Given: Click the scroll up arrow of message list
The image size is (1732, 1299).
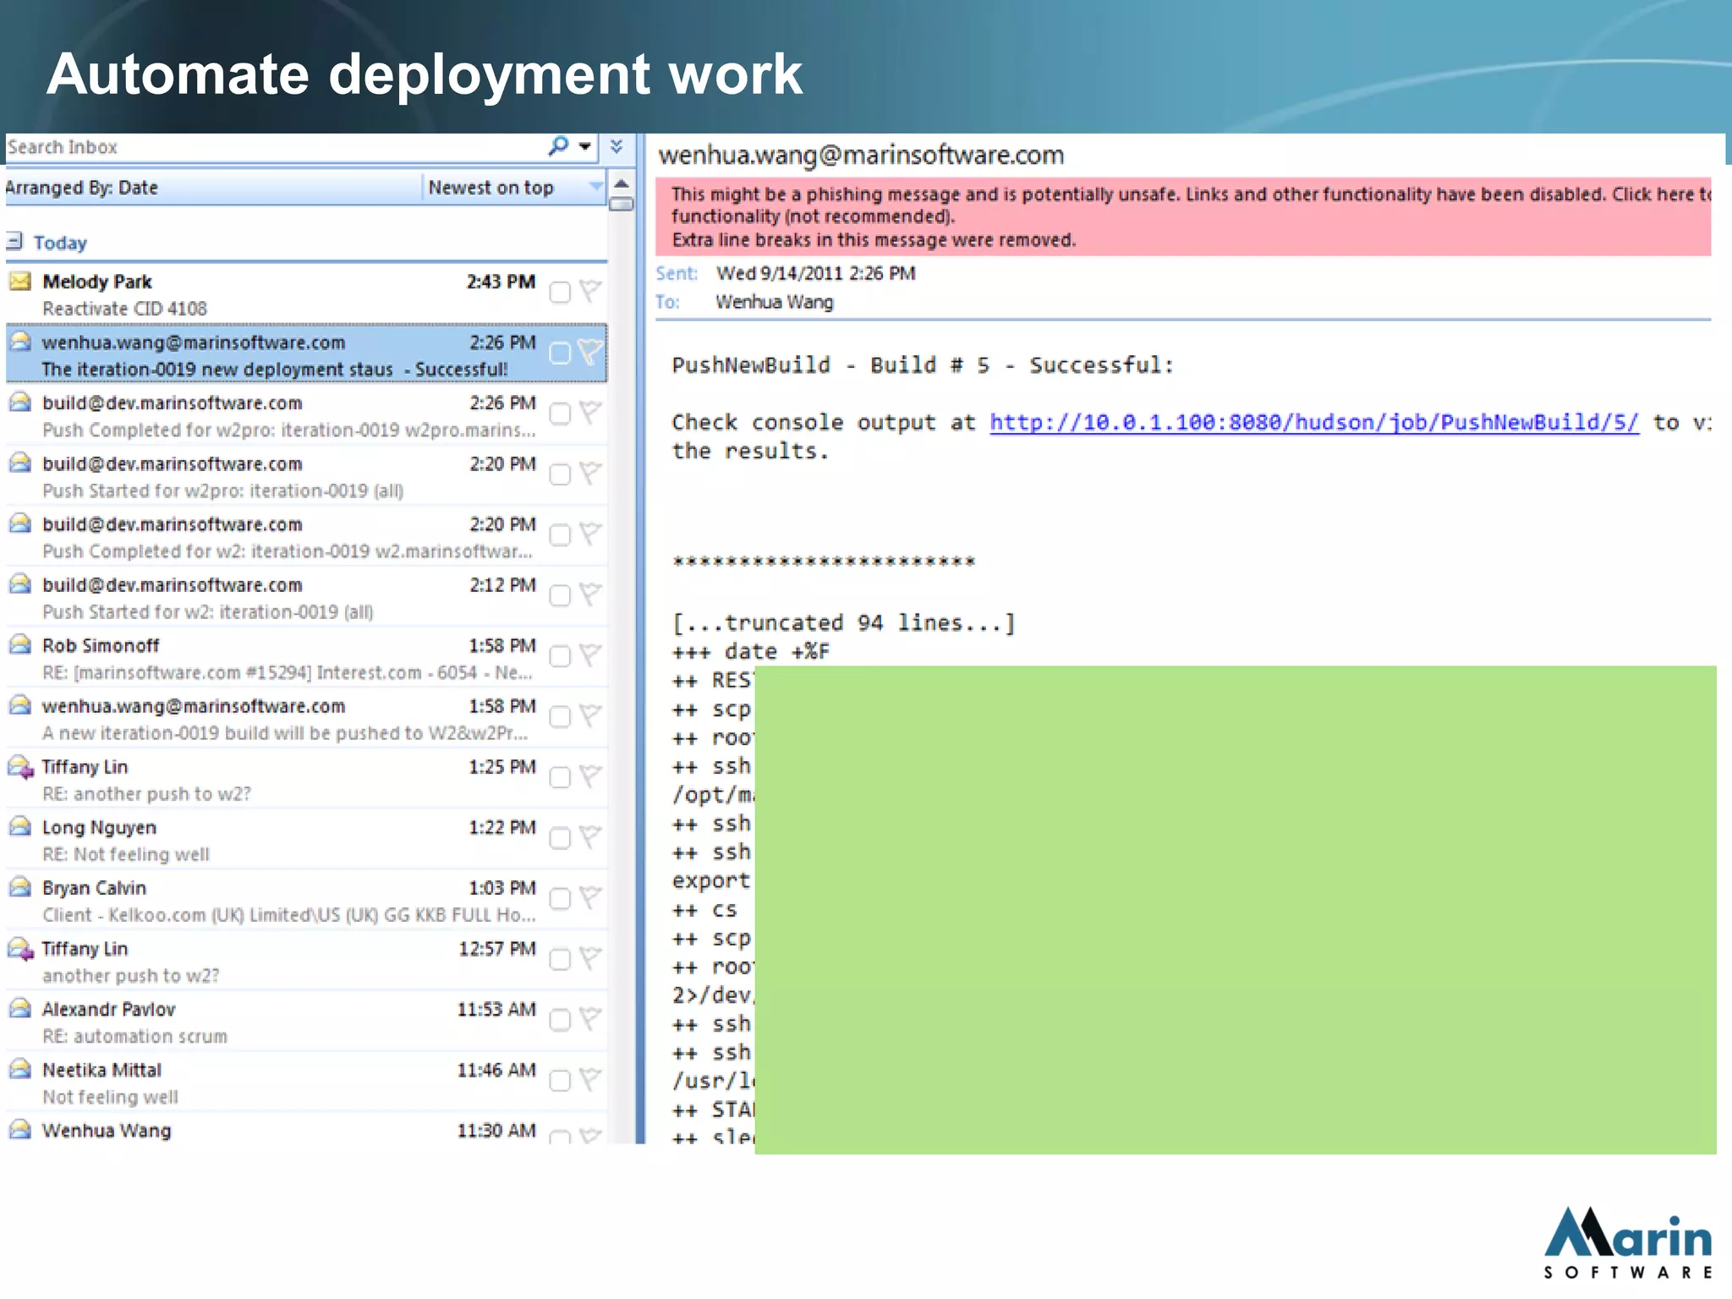Looking at the screenshot, I should [x=622, y=184].
